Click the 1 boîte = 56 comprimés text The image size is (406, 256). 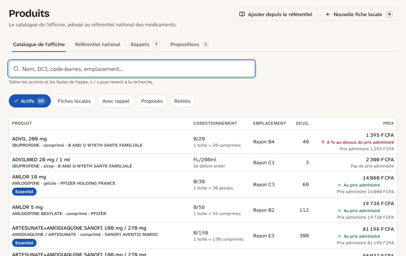click(217, 214)
